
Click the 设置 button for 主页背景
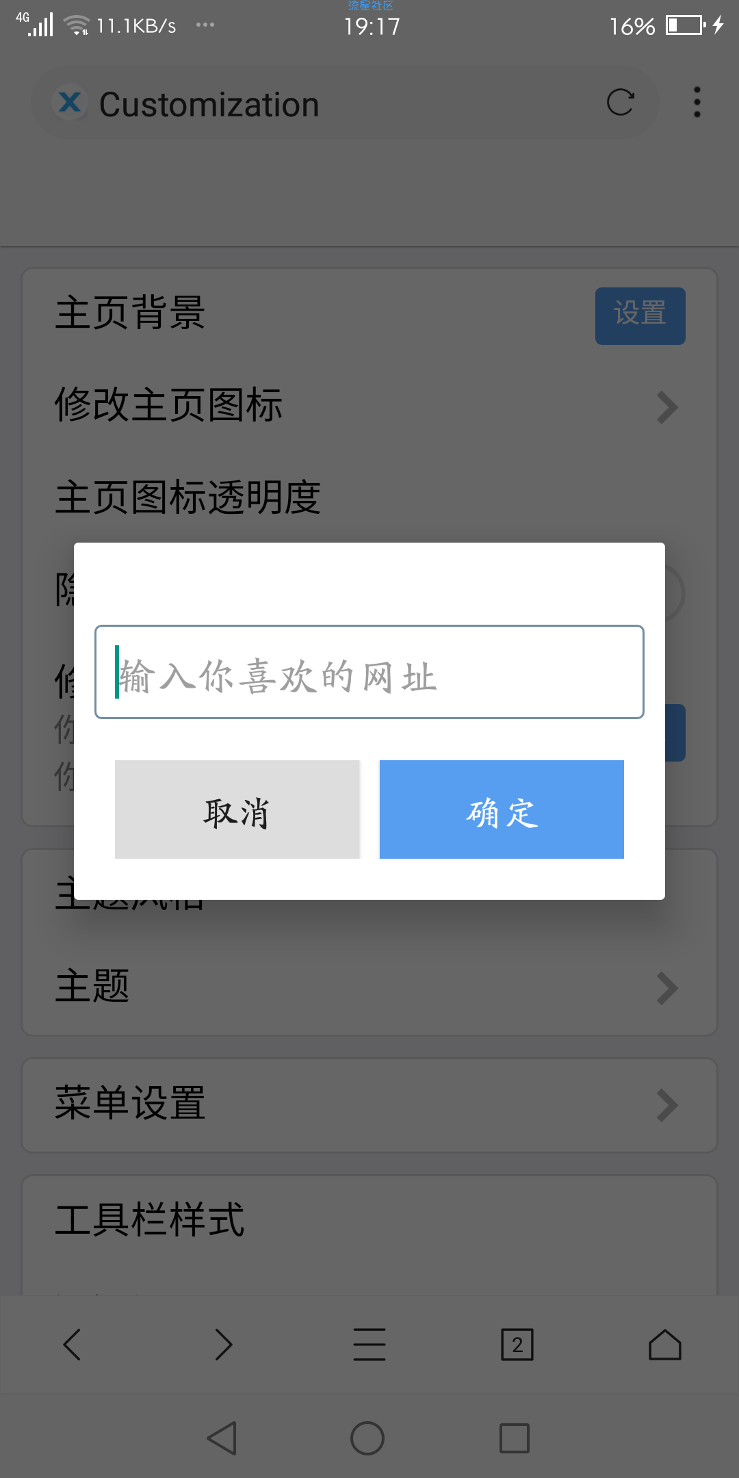pos(640,315)
